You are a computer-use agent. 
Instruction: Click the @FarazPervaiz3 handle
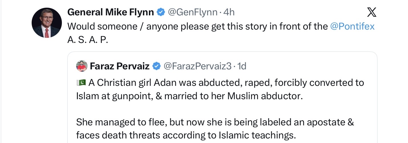197,66
